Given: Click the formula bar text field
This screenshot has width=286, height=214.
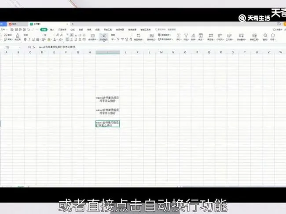Looking at the screenshot, I should (161, 47).
